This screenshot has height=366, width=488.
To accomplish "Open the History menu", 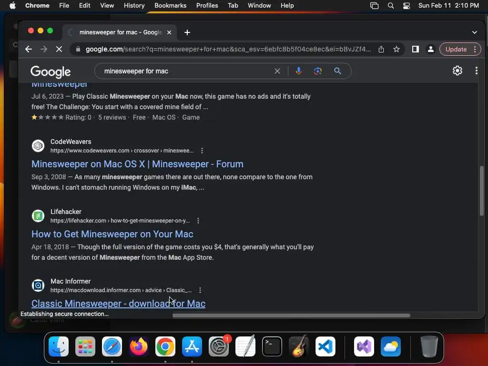I will point(134,6).
